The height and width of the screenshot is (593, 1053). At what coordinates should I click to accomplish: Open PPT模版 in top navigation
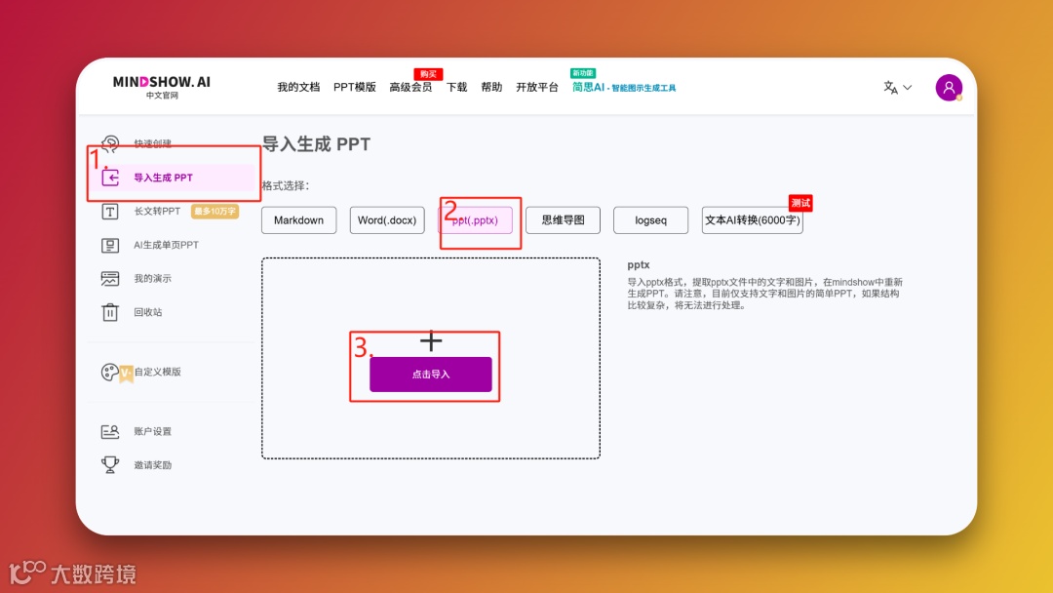coord(355,88)
